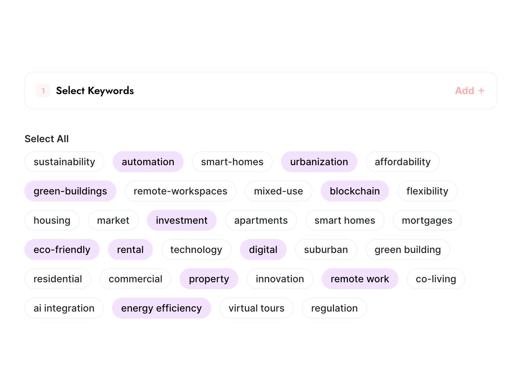
Task: Toggle off the rental chip
Action: coord(130,250)
